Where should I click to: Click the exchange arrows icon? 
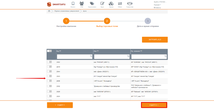point(120,3)
